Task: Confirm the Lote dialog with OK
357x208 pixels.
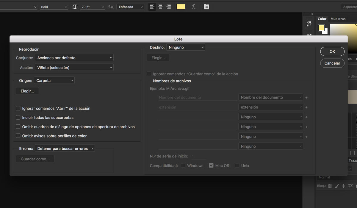Action: click(x=332, y=51)
